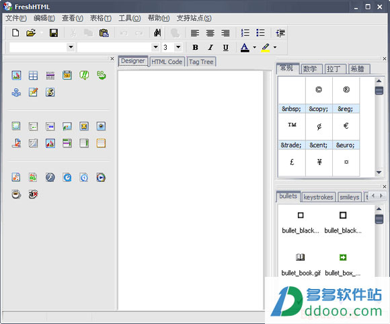The height and width of the screenshot is (324, 390).
Task: Insert a numbered list
Action: (245, 32)
